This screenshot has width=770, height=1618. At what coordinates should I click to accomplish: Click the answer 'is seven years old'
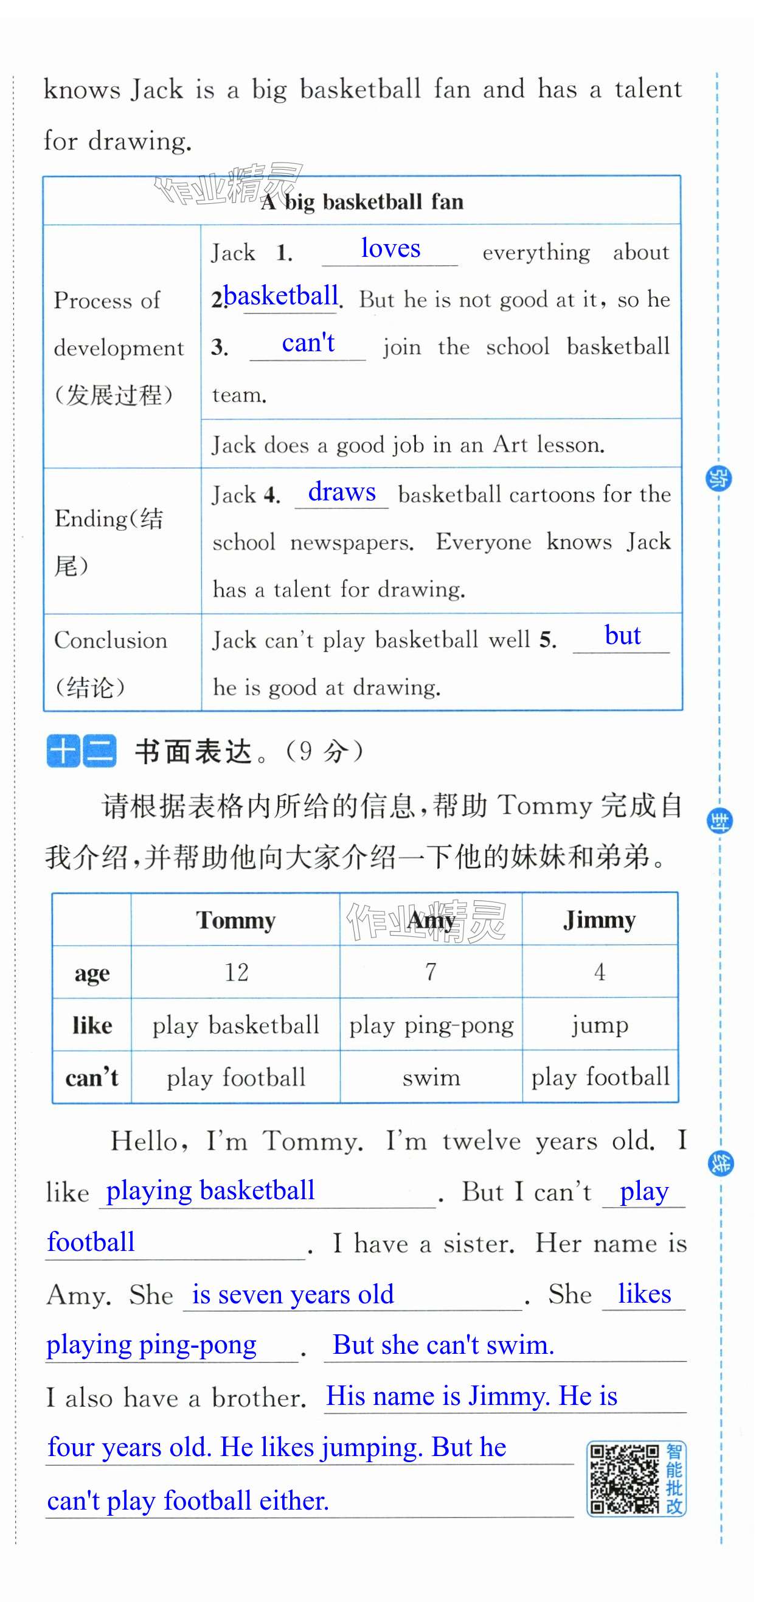(293, 1295)
